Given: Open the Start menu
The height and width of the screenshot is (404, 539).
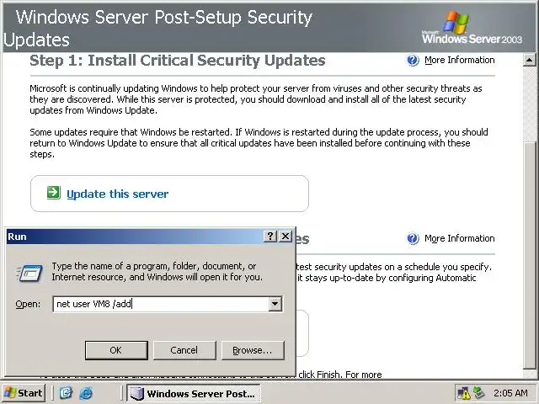Looking at the screenshot, I should (24, 392).
